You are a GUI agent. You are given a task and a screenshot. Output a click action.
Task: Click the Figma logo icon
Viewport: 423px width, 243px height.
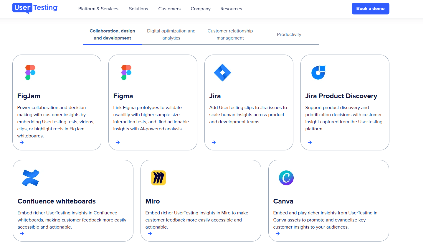click(126, 73)
